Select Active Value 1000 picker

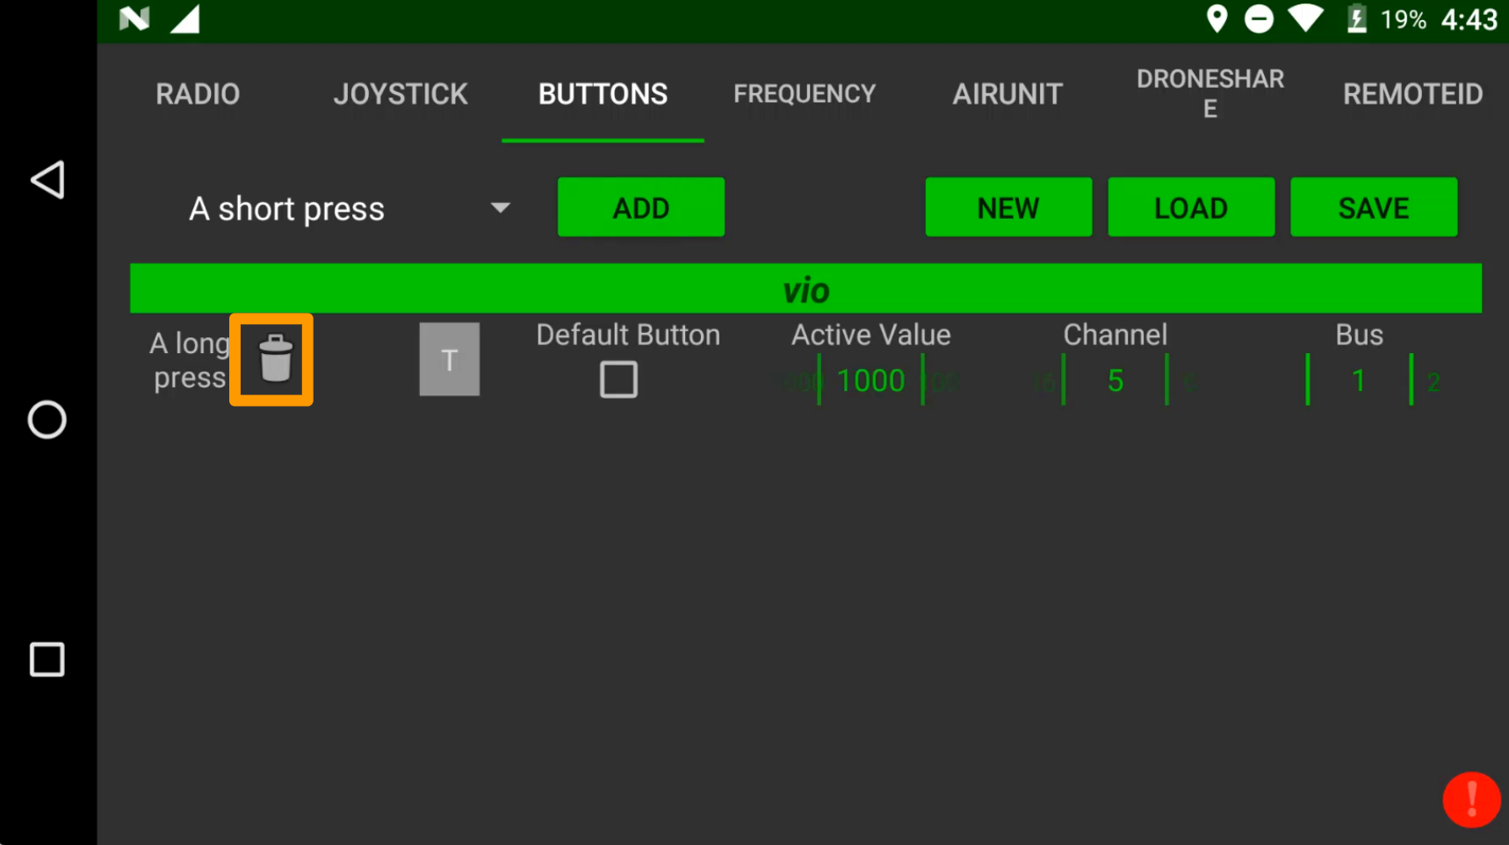(x=870, y=380)
